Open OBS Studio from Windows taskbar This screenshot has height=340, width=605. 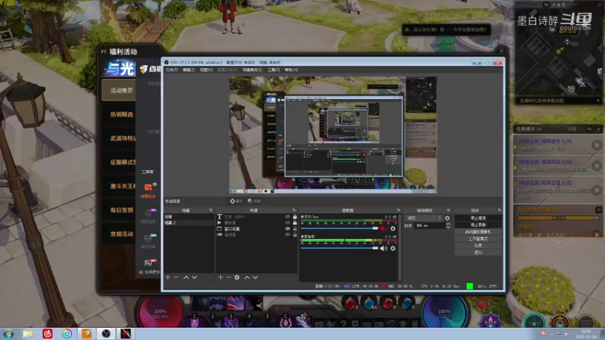coord(106,333)
